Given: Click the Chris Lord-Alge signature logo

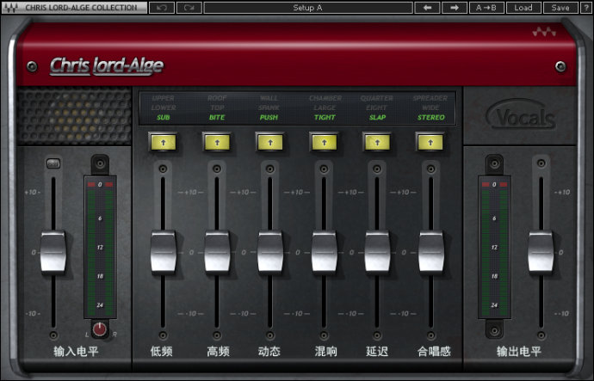Looking at the screenshot, I should (x=107, y=66).
